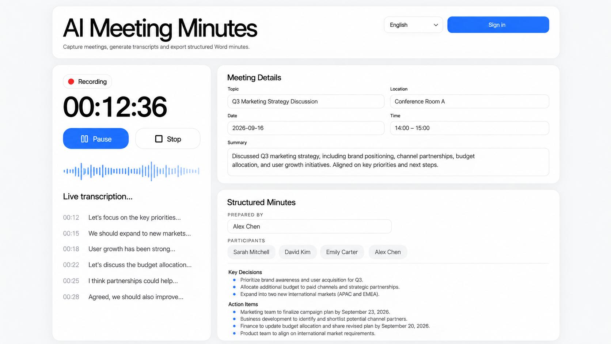611x344 pixels.
Task: Click the audio waveform visualization
Action: [131, 171]
